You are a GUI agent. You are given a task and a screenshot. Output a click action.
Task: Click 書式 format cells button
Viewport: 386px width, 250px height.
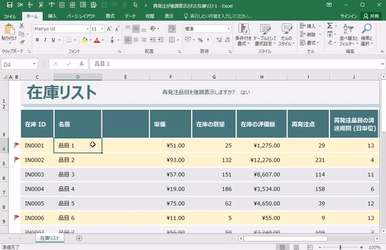point(309,43)
